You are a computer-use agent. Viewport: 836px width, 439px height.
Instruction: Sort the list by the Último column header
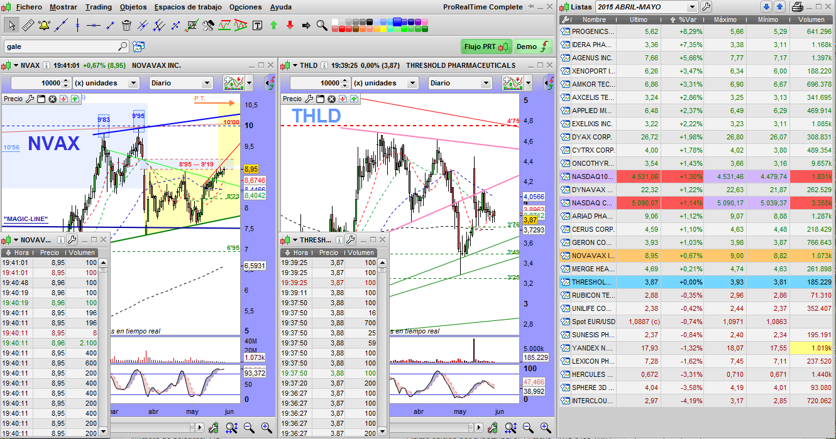click(x=639, y=20)
